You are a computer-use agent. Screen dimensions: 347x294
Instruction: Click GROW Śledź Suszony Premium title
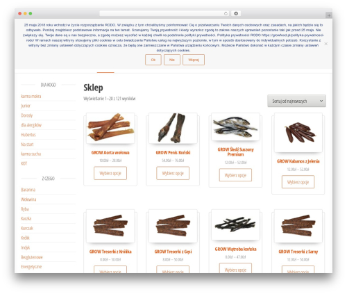pyautogui.click(x=235, y=152)
